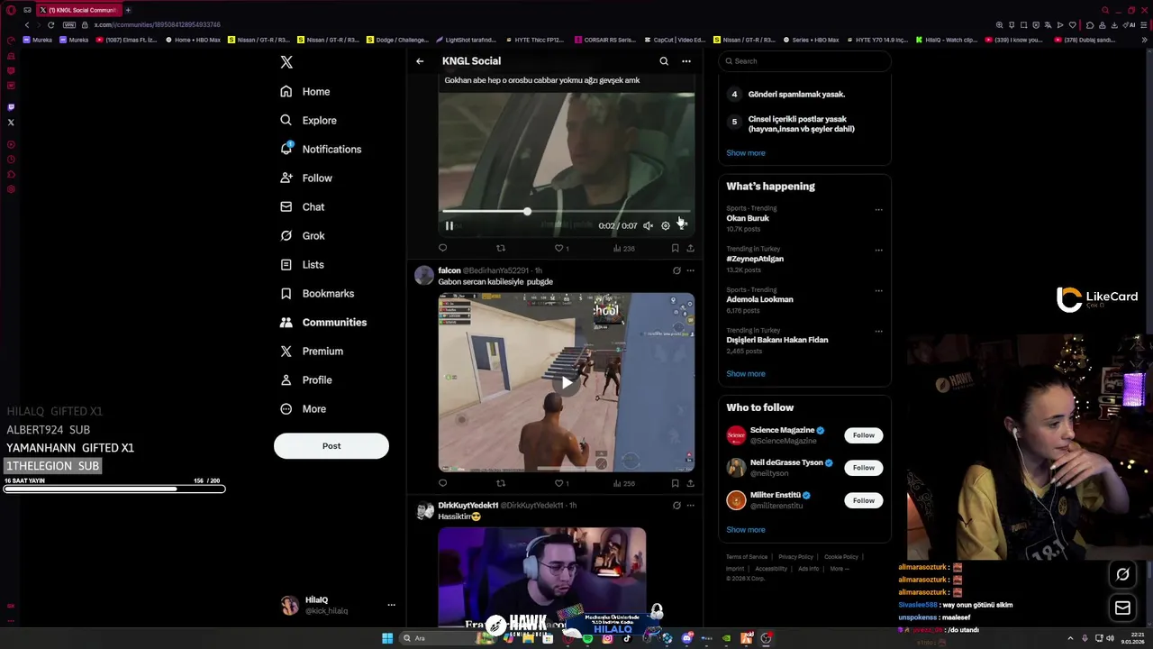Click the video progress bar
Image resolution: width=1153 pixels, height=649 pixels.
[x=567, y=212]
